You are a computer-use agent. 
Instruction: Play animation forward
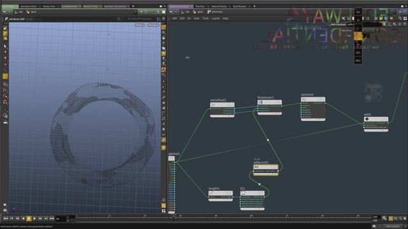pyautogui.click(x=34, y=219)
